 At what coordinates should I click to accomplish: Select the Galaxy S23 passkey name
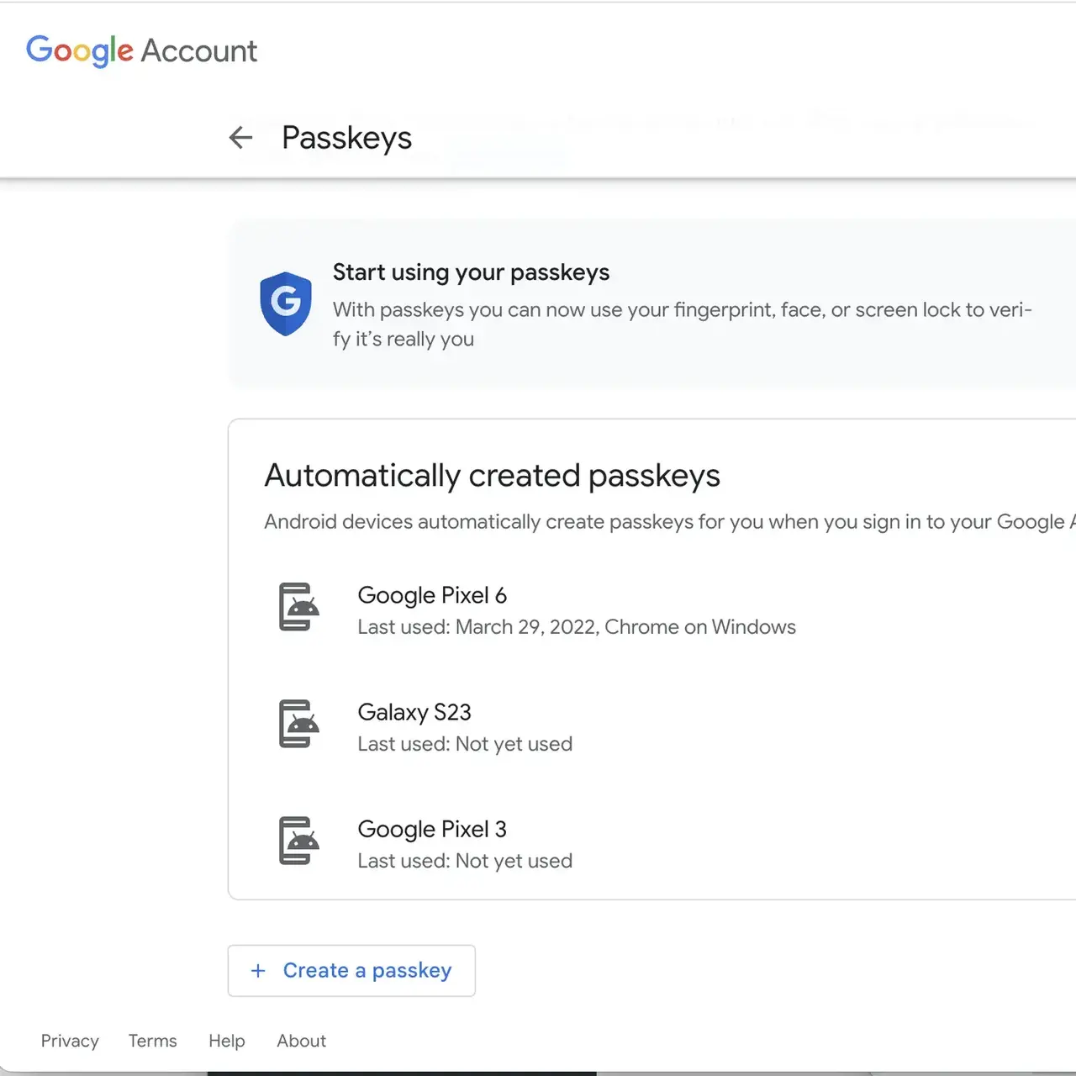coord(414,712)
